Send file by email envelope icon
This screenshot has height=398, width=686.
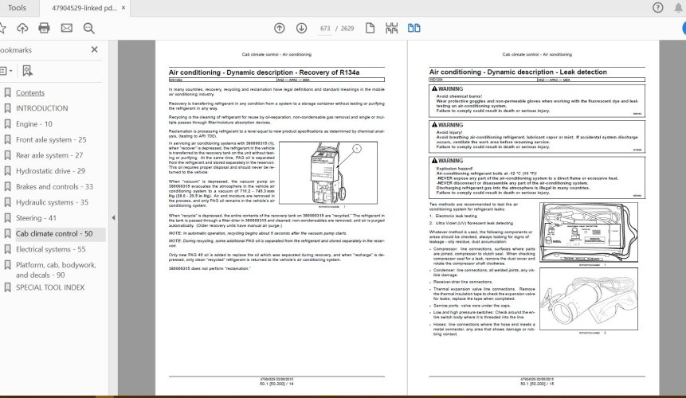[66, 29]
